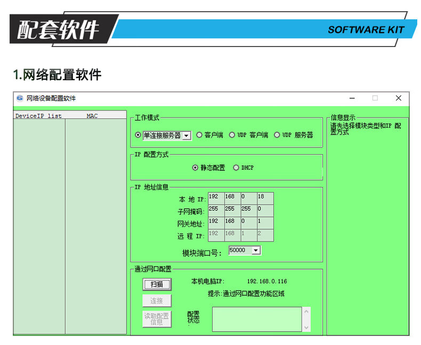Click the network config app title icon
The width and height of the screenshot is (421, 345).
[20, 98]
